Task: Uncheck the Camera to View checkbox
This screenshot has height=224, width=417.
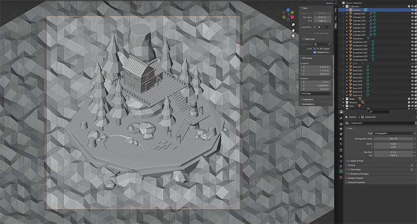Action: click(x=314, y=52)
